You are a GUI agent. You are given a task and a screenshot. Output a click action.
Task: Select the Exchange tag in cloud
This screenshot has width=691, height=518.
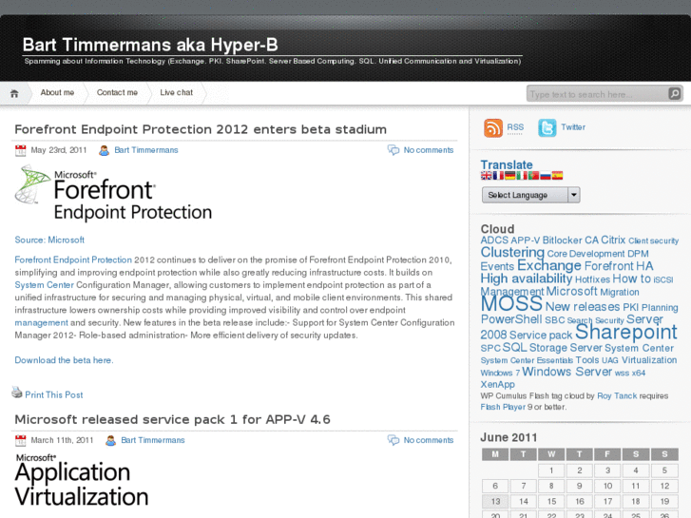549,266
